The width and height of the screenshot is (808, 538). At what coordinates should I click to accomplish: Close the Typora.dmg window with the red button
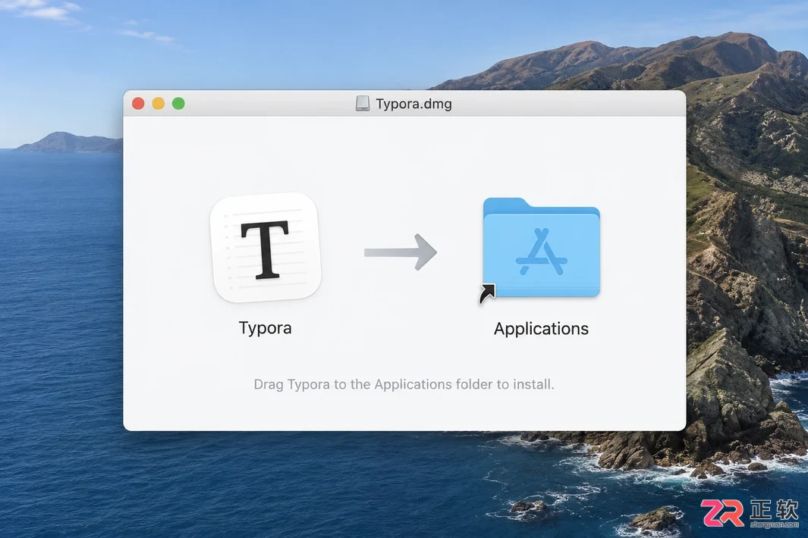pos(138,104)
